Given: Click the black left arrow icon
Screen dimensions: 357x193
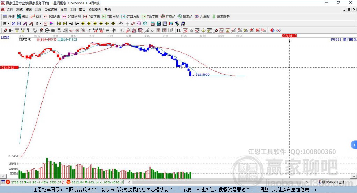Looking at the screenshot, I should point(71,24).
